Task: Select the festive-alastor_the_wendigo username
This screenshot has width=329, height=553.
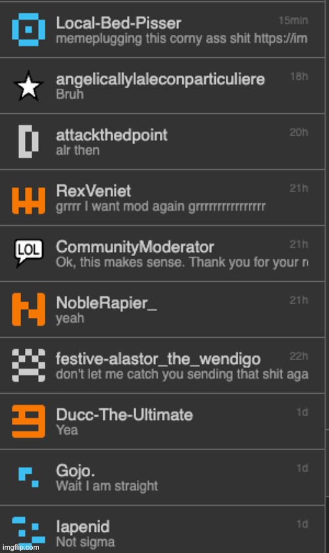Action: coord(158,359)
